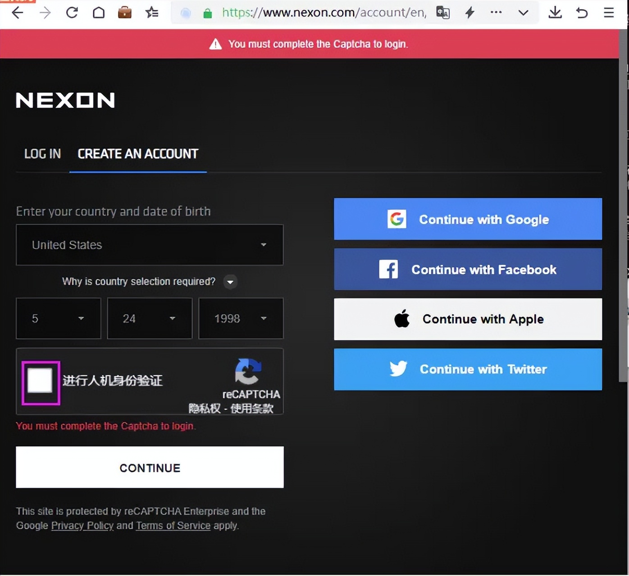Click the warning triangle in the red banner
The height and width of the screenshot is (576, 629).
(x=215, y=44)
